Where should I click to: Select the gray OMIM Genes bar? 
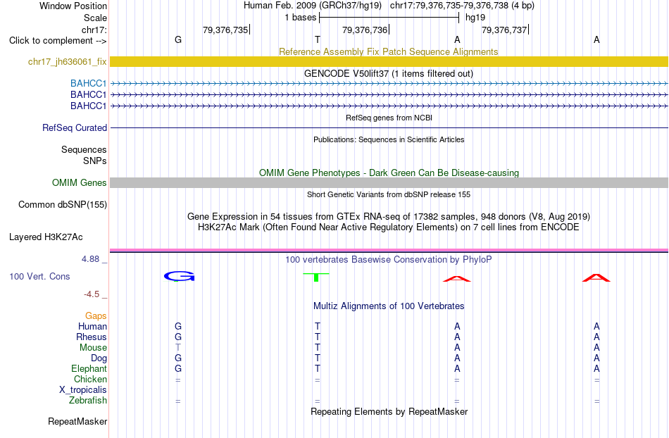point(389,182)
